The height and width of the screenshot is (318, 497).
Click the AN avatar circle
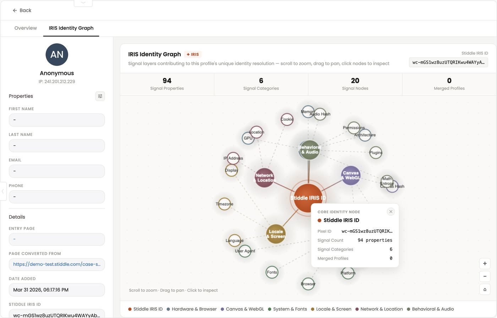57,55
